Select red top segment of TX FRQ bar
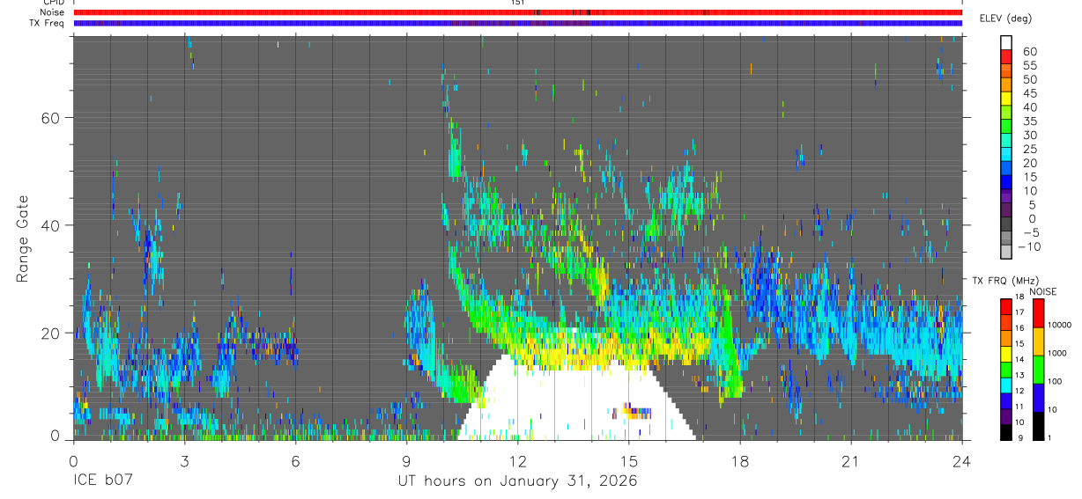Image resolution: width=1082 pixels, height=499 pixels. (x=1006, y=306)
